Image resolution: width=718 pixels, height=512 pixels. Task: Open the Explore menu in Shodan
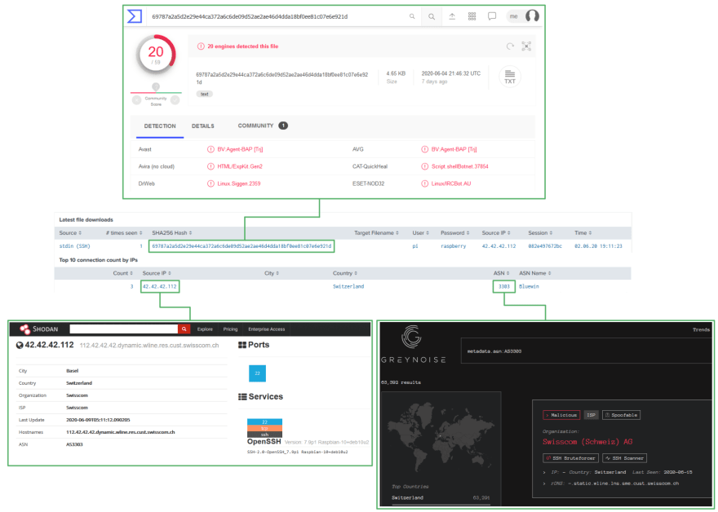(x=205, y=329)
